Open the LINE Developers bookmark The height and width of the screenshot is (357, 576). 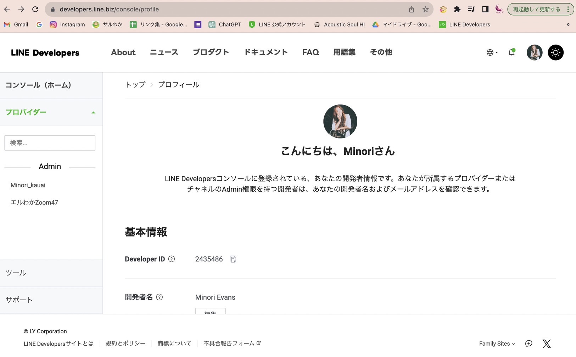(x=464, y=24)
